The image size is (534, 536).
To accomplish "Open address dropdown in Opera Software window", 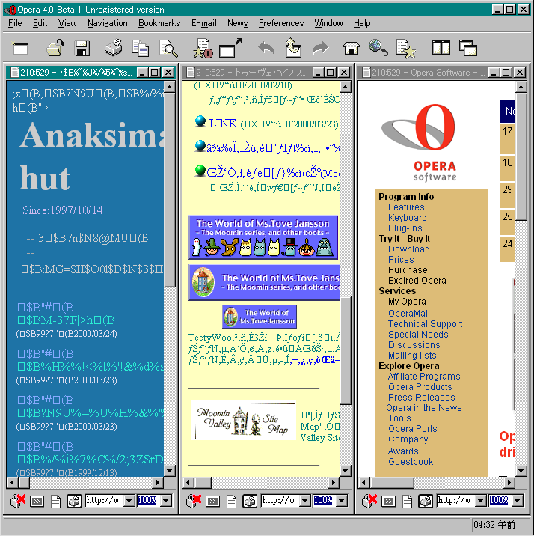I will coord(480,501).
